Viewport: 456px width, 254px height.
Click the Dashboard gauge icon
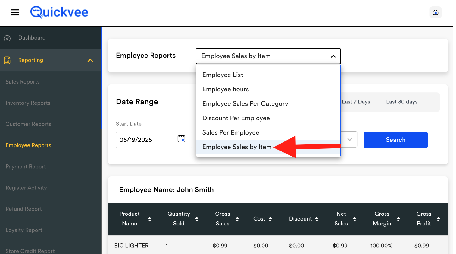pyautogui.click(x=7, y=38)
